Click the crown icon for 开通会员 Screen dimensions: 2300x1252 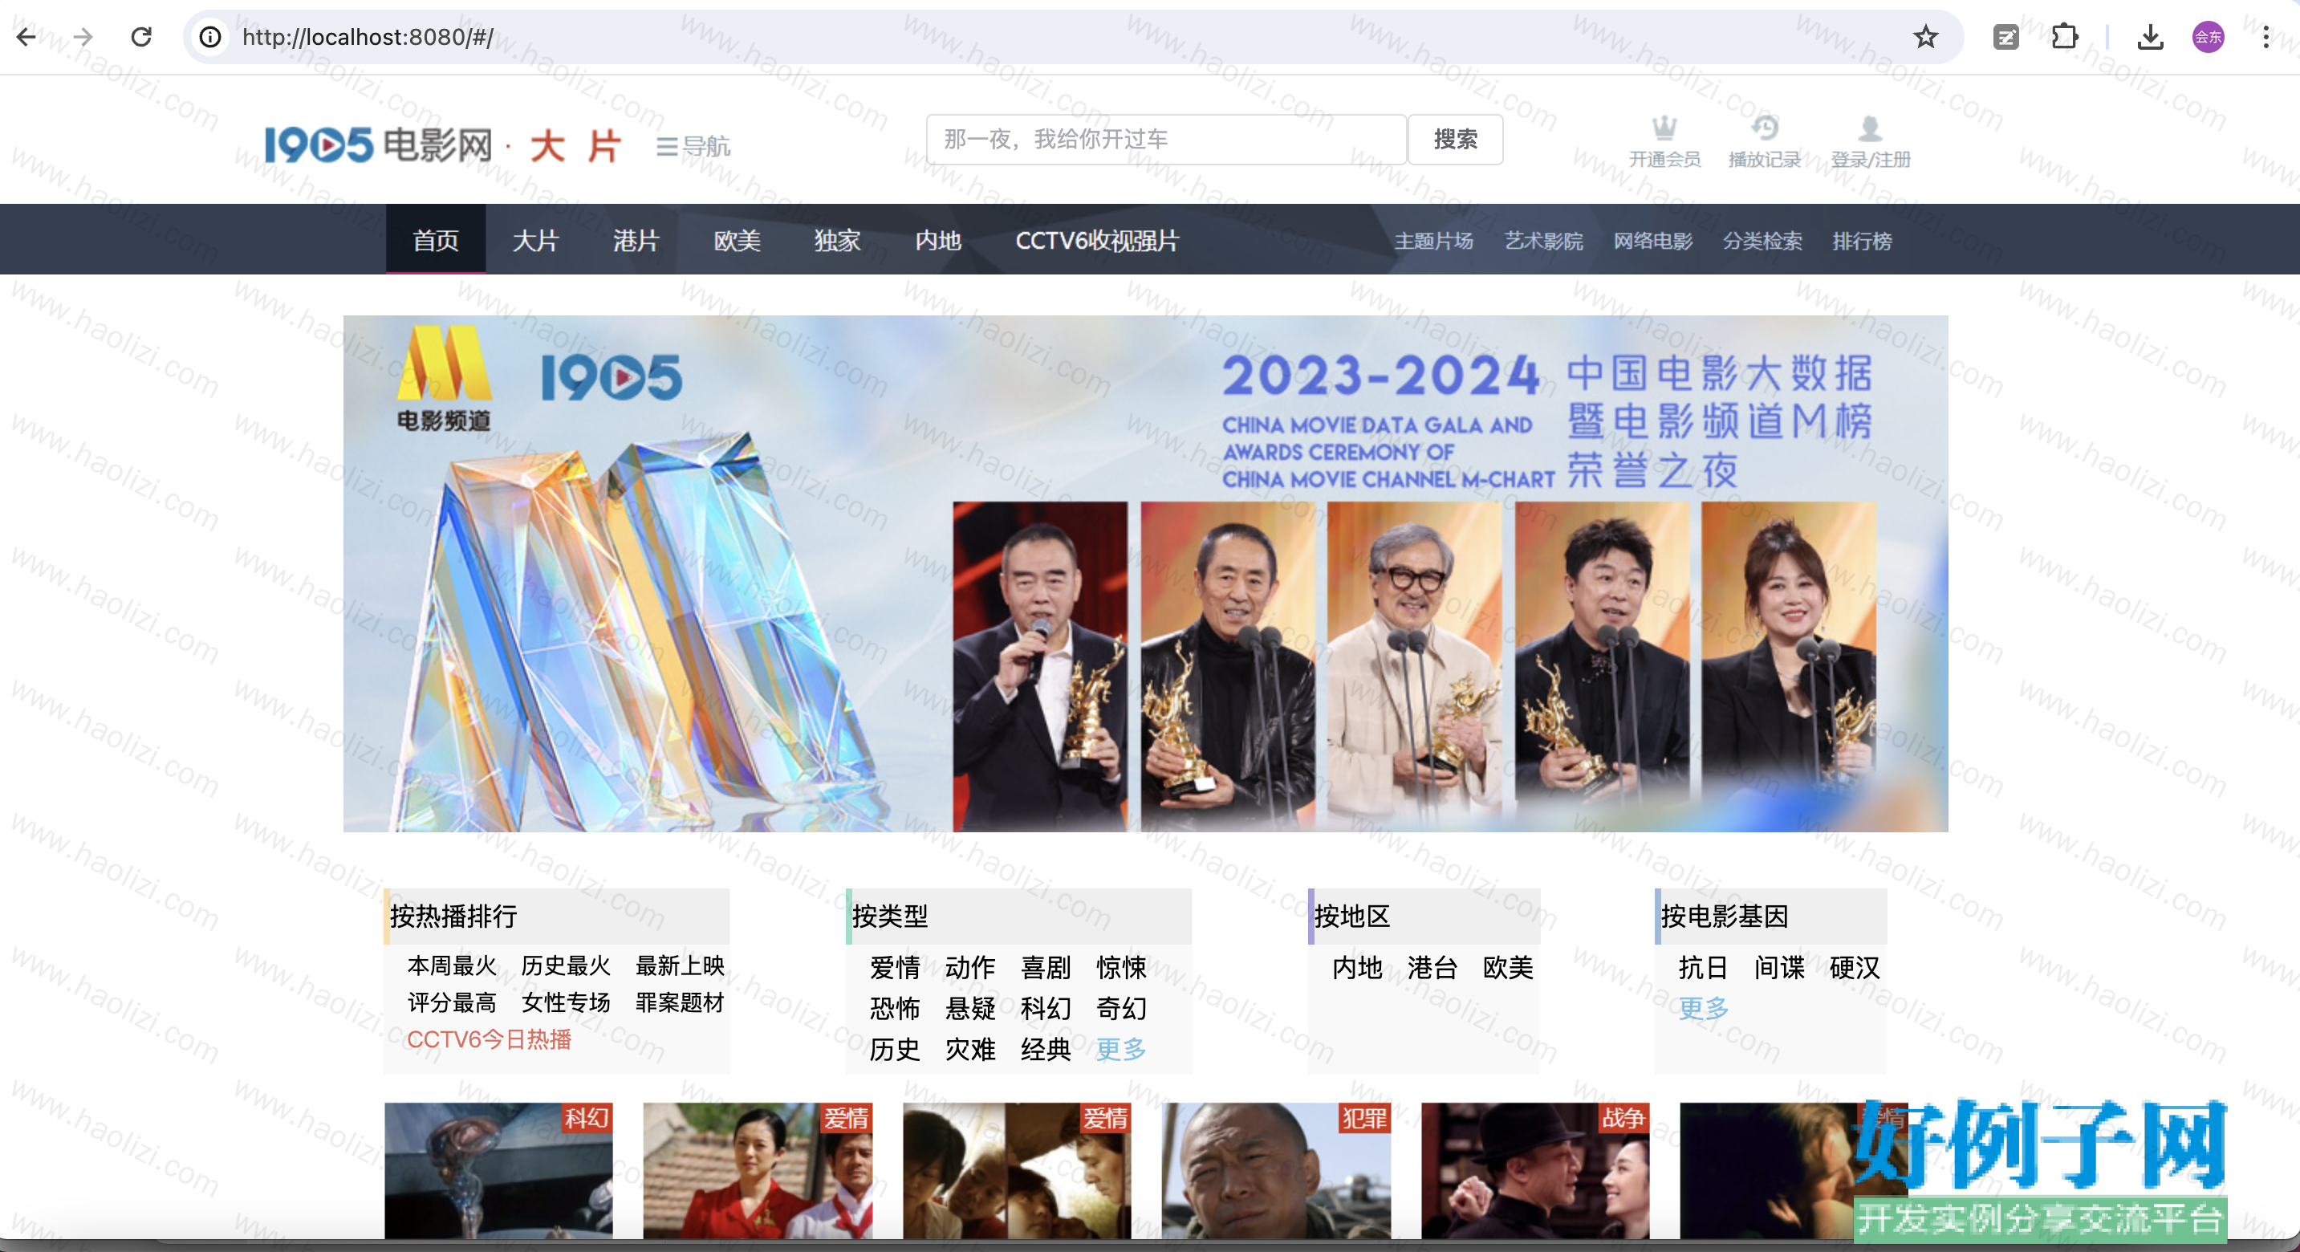click(x=1664, y=128)
